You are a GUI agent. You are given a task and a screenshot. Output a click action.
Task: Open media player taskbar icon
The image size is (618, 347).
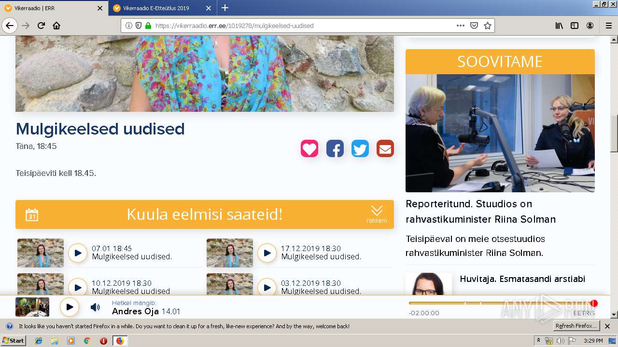click(71, 341)
